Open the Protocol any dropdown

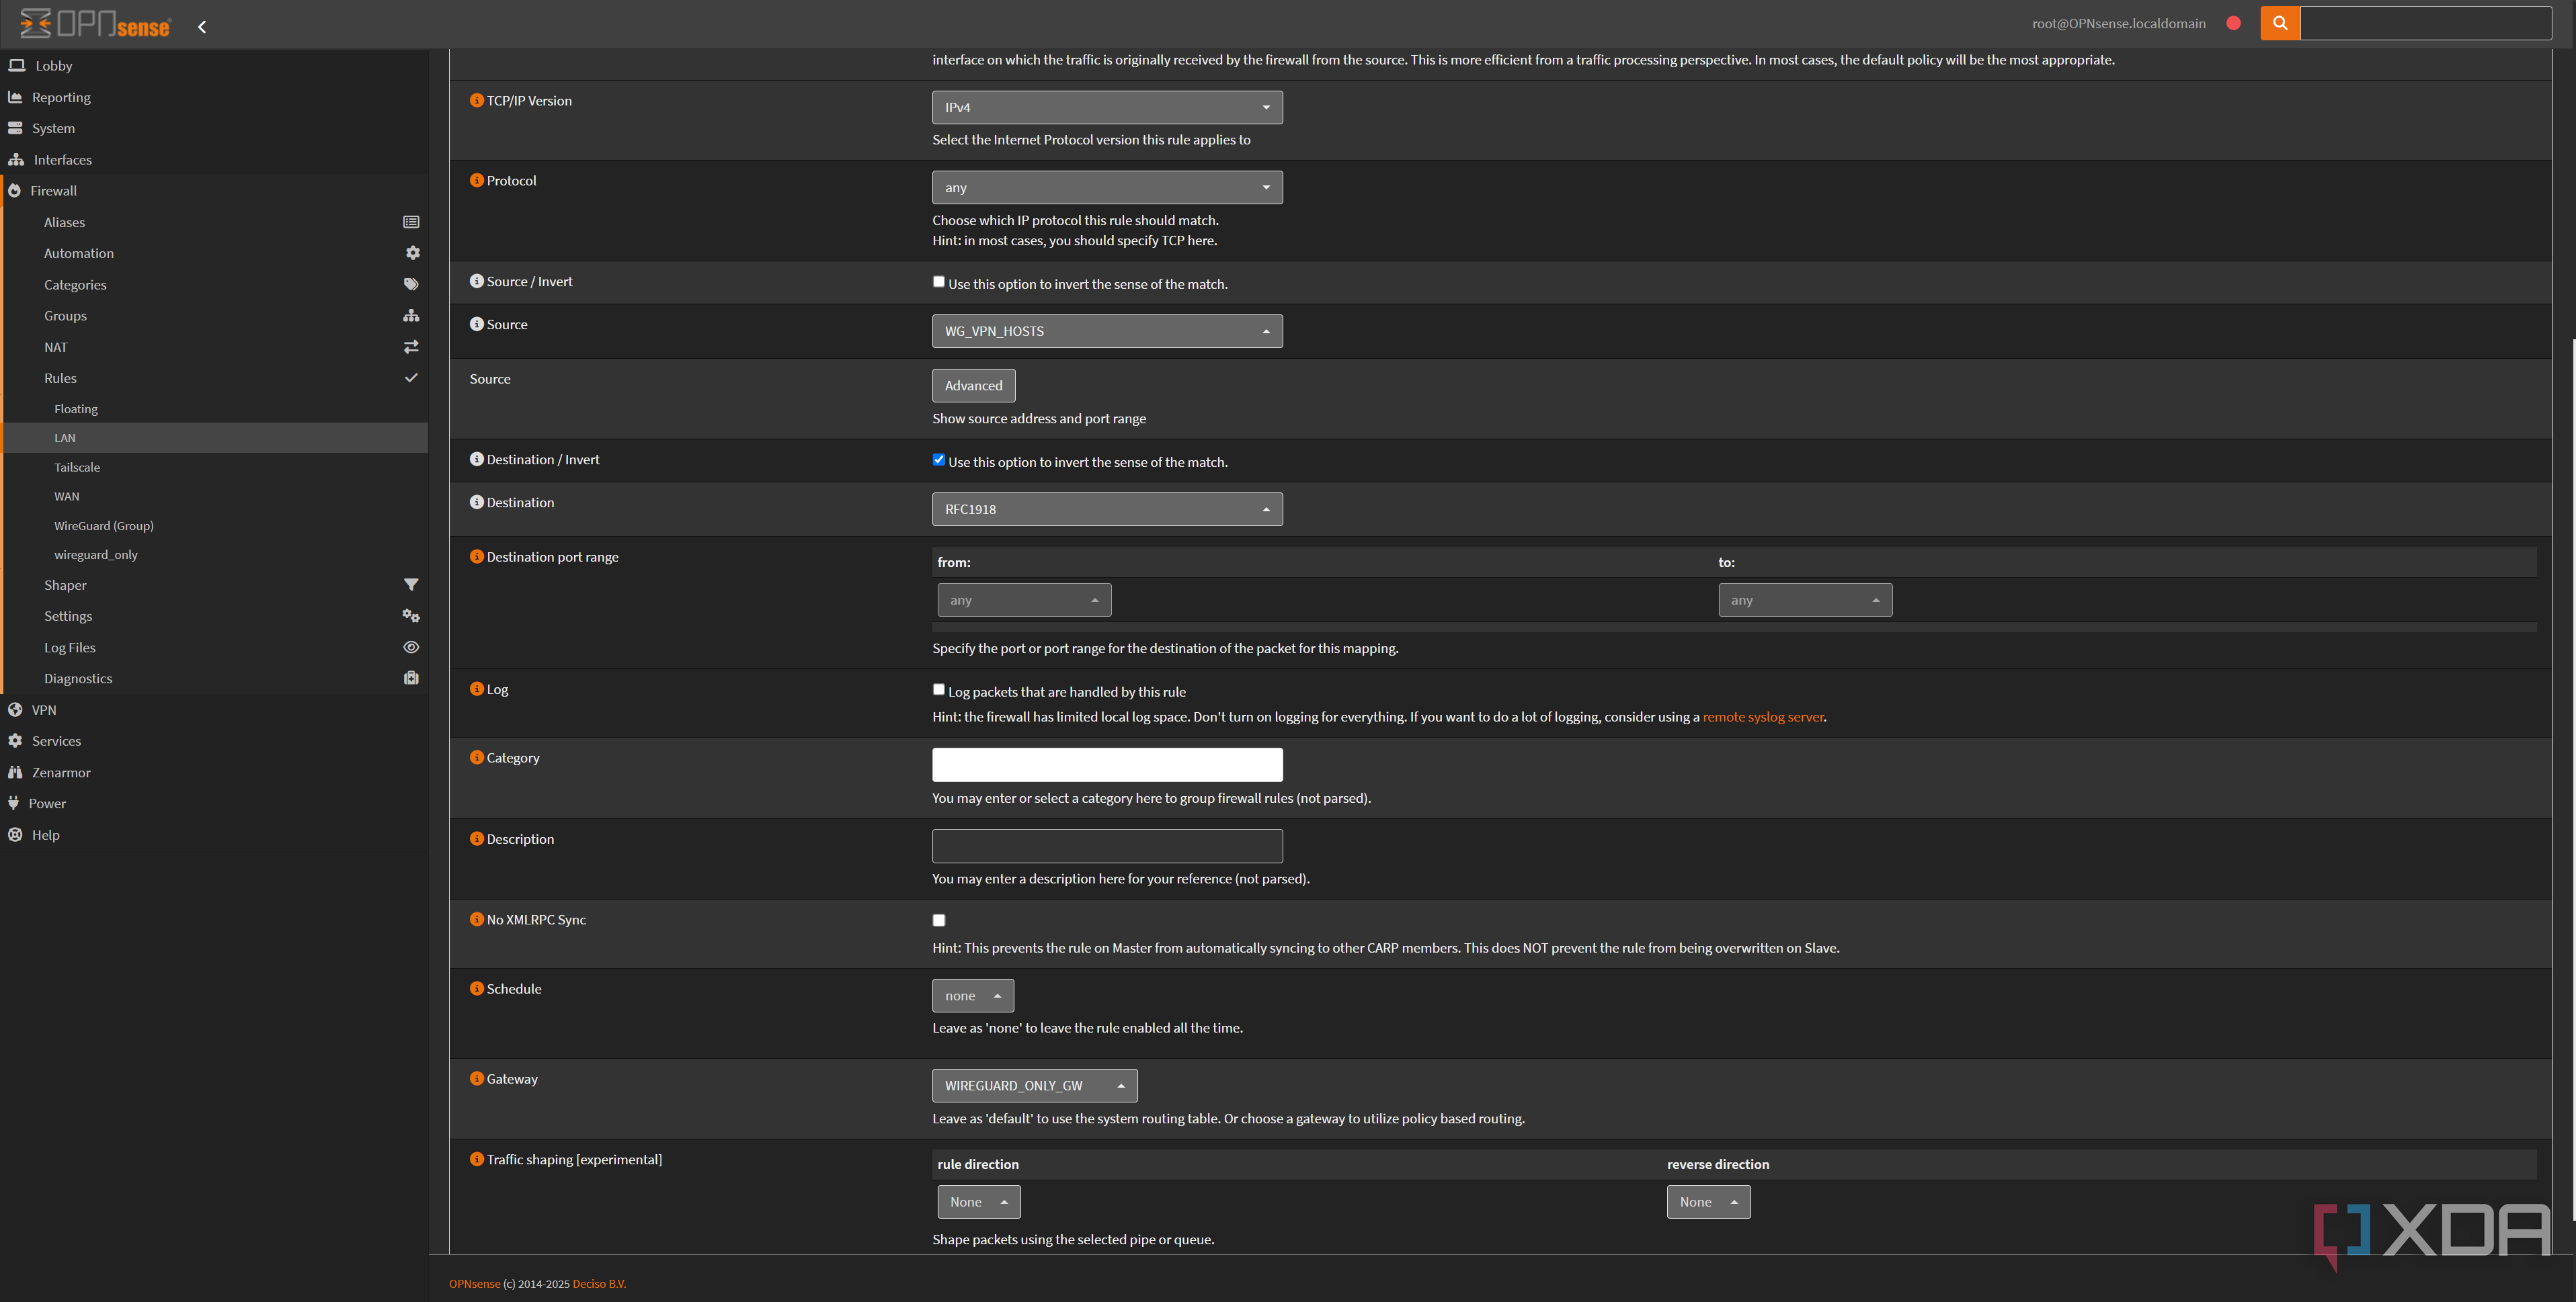pyautogui.click(x=1107, y=187)
